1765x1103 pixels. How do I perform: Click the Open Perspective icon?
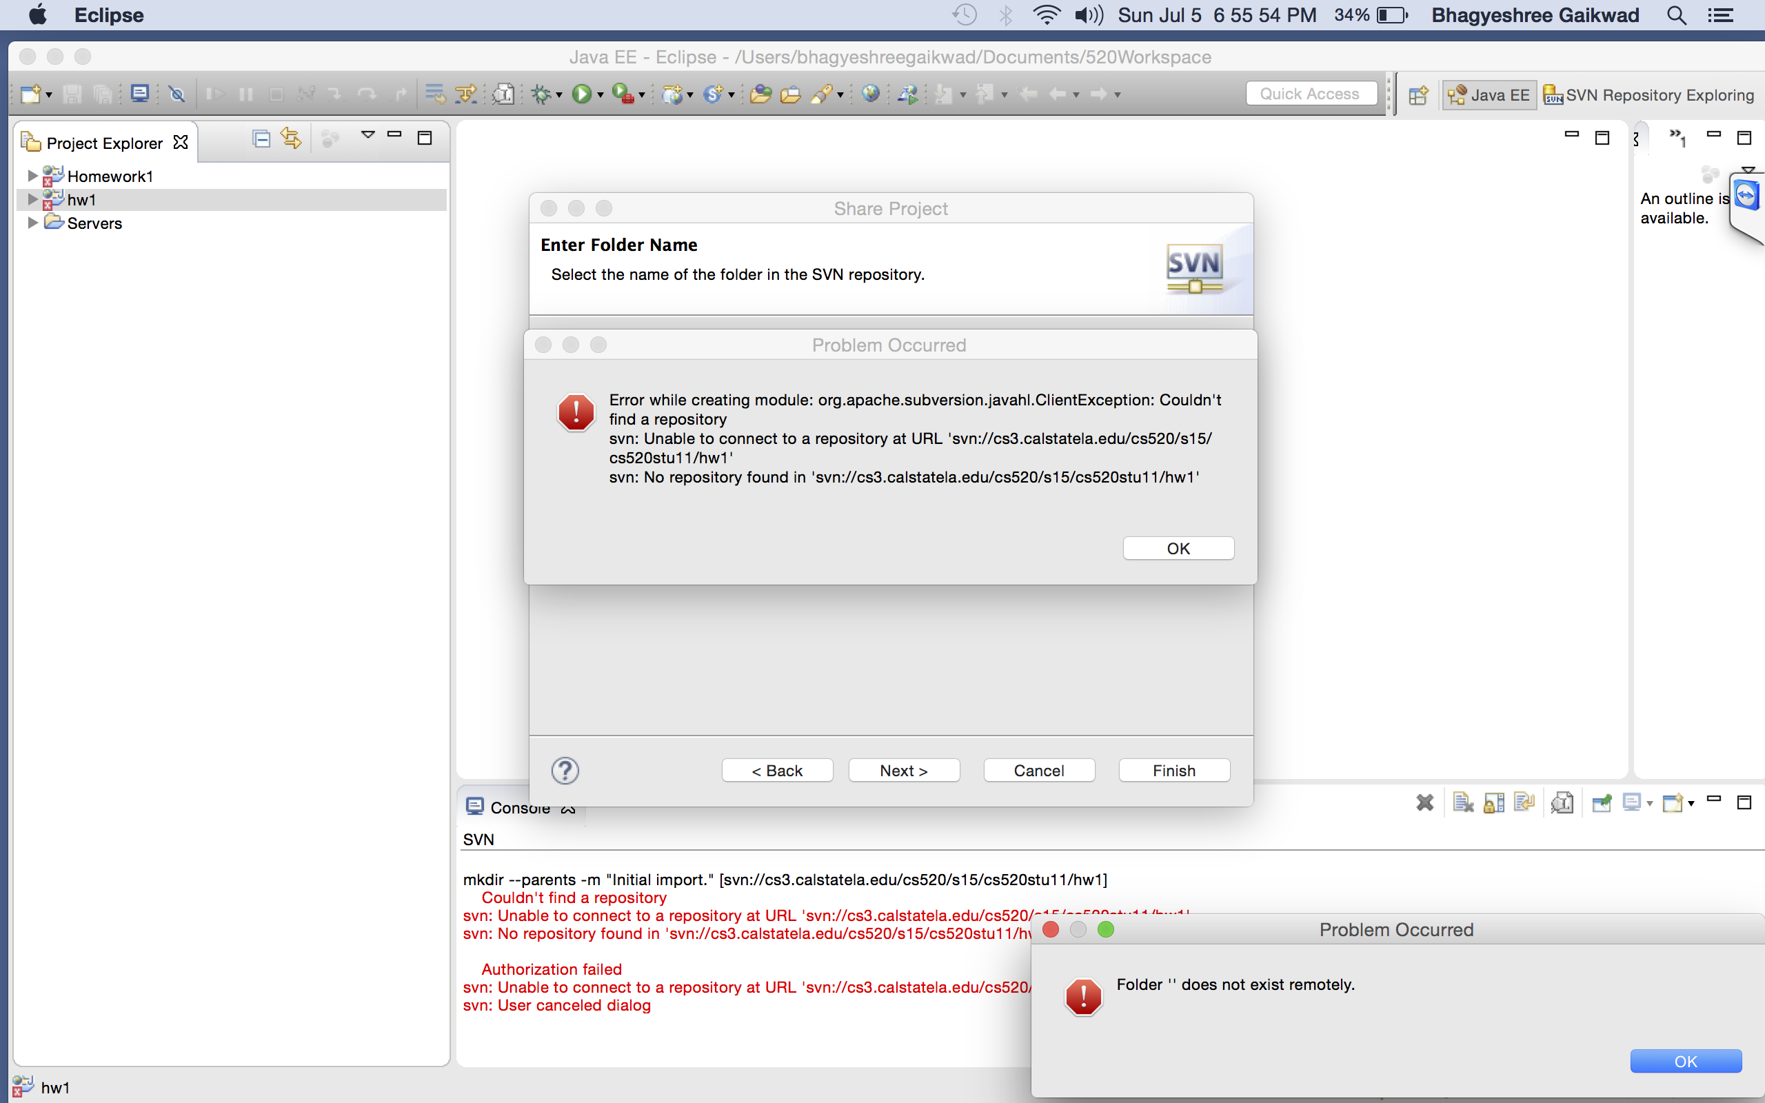tap(1418, 95)
